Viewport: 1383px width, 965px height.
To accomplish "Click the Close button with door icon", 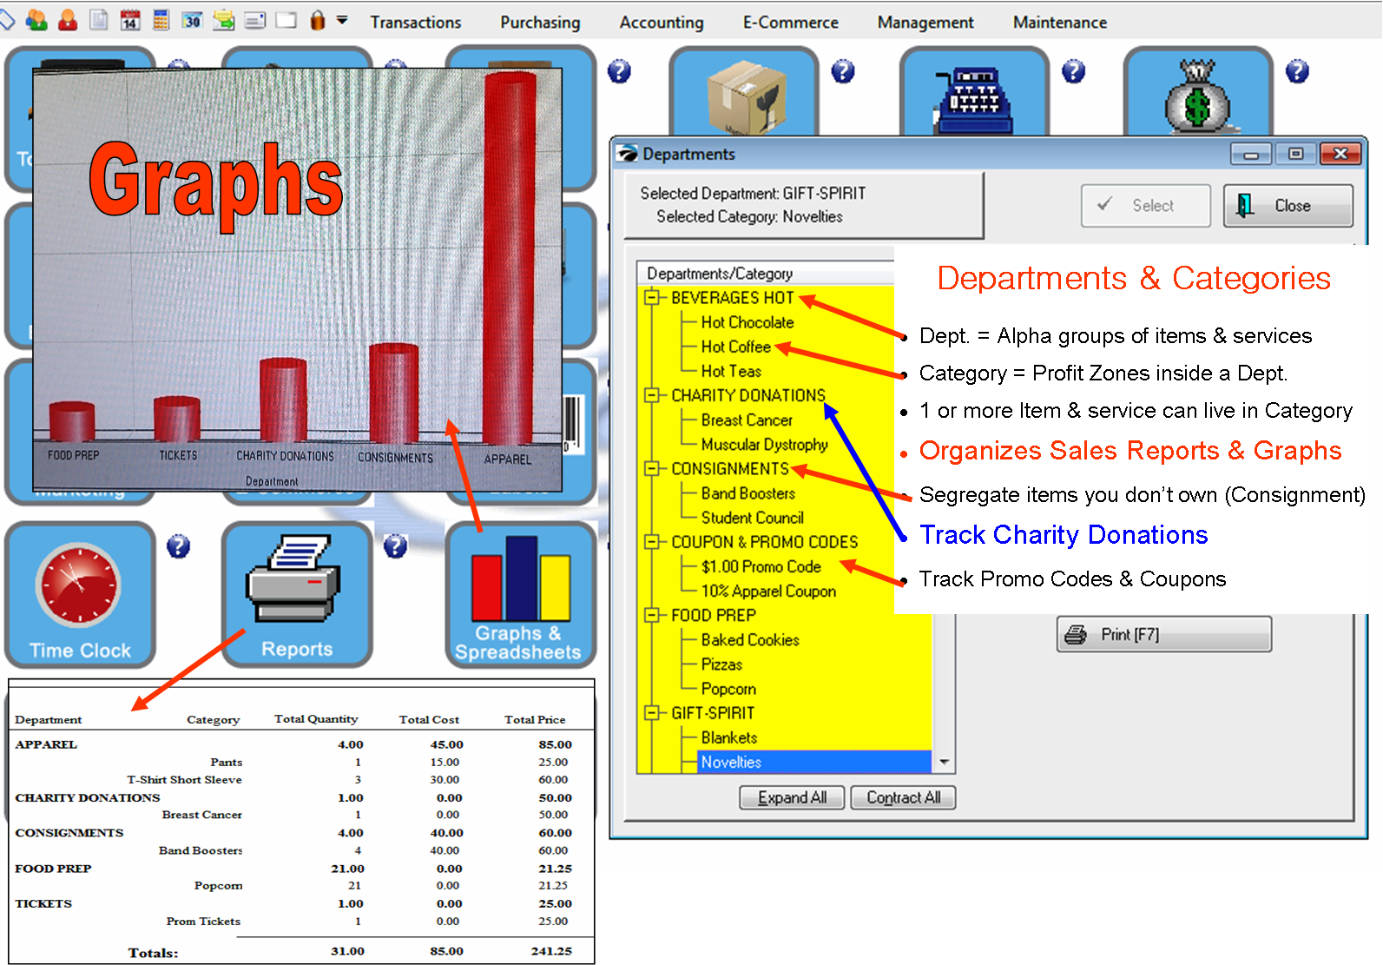I will click(1288, 206).
